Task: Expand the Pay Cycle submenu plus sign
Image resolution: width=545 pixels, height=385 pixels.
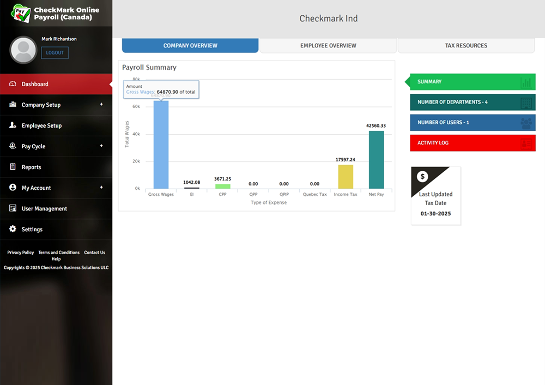Action: [x=101, y=146]
